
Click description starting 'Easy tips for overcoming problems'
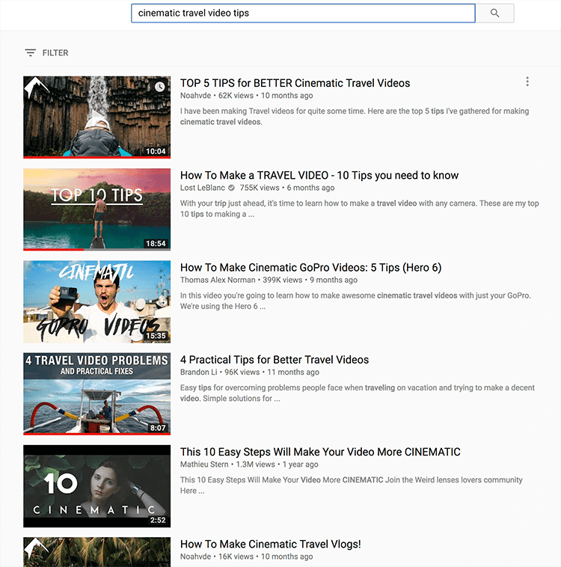[358, 393]
